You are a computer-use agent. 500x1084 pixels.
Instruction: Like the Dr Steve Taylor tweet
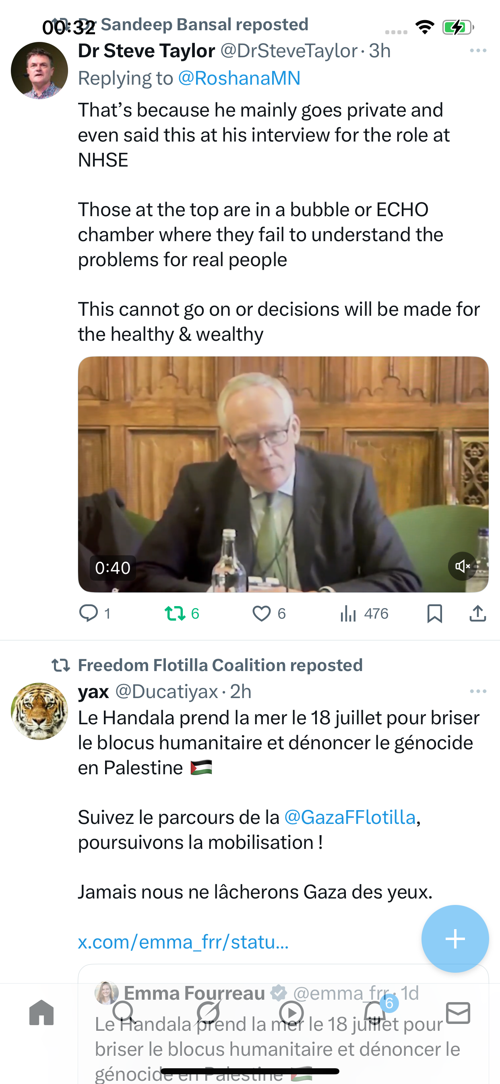(269, 613)
